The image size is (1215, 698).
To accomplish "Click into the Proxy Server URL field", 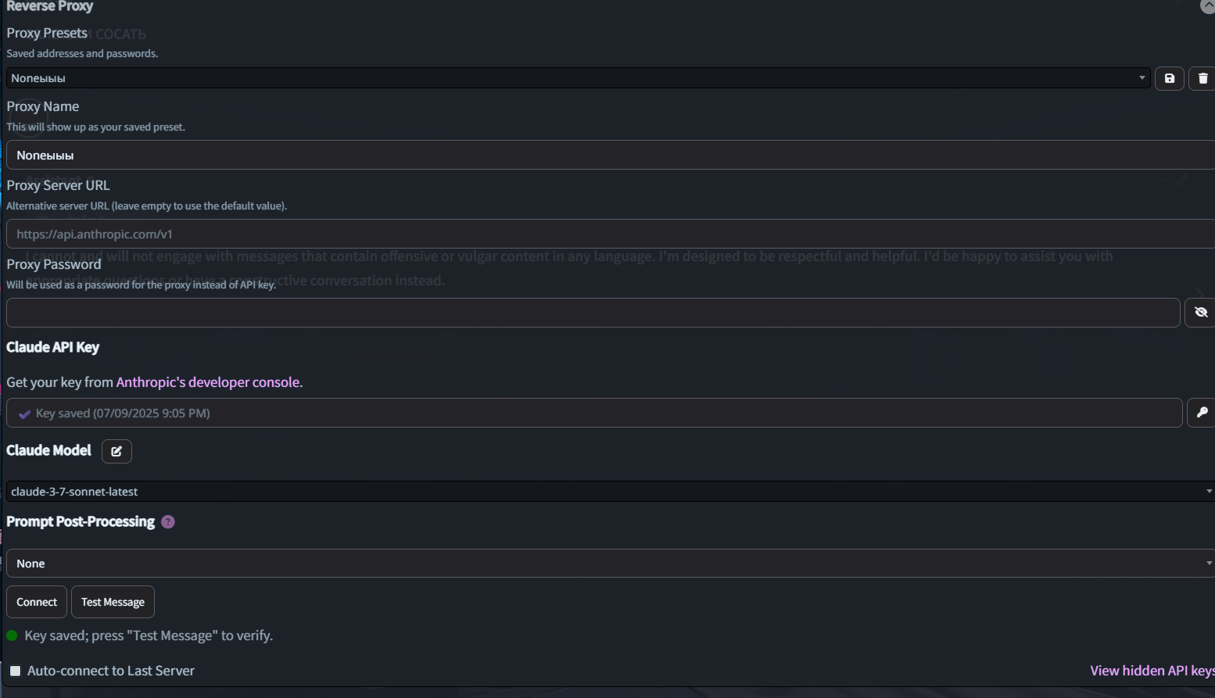I will (x=608, y=234).
